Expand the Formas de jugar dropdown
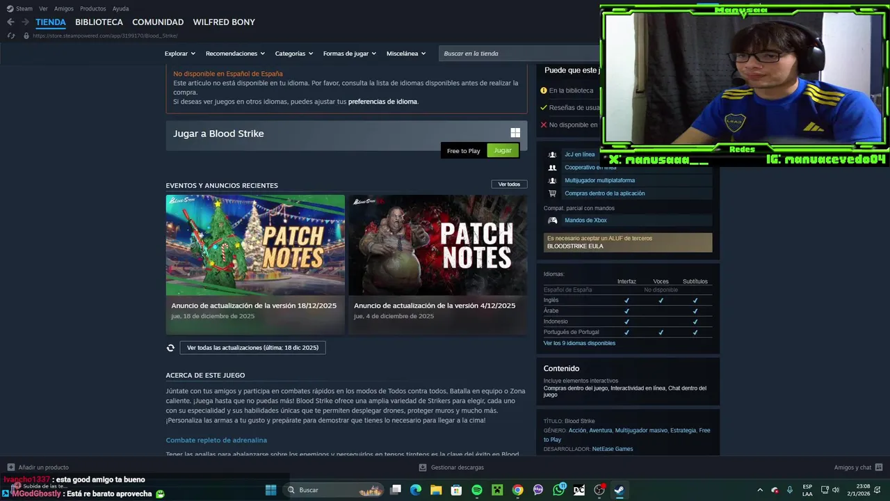 349,54
